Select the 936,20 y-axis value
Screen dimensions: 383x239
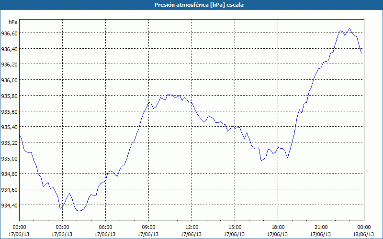(9, 65)
